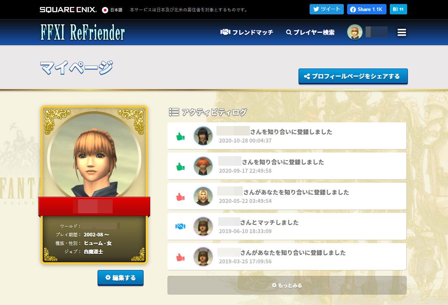The width and height of the screenshot is (448, 305).
Task: Click the Hatena B! 11 bookmark button
Action: coord(398,9)
